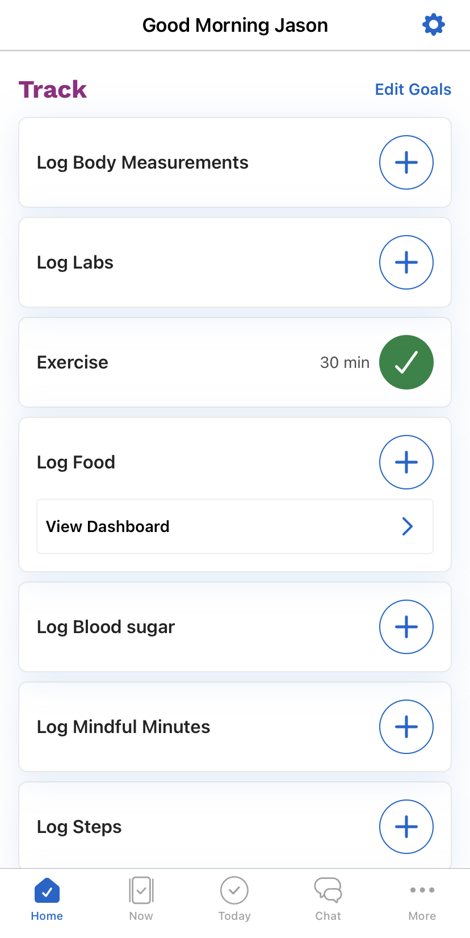Tap plus next to Log Mindful Minutes
The image size is (470, 938).
click(406, 727)
